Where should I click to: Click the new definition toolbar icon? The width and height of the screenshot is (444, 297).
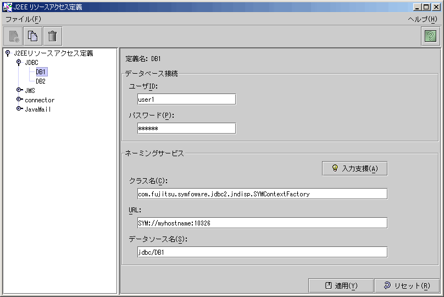(13, 36)
